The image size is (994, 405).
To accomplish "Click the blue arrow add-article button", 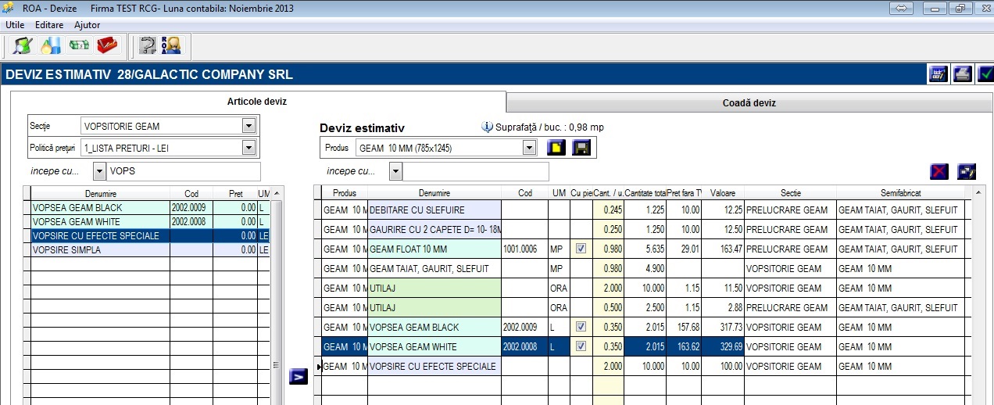I will (298, 376).
